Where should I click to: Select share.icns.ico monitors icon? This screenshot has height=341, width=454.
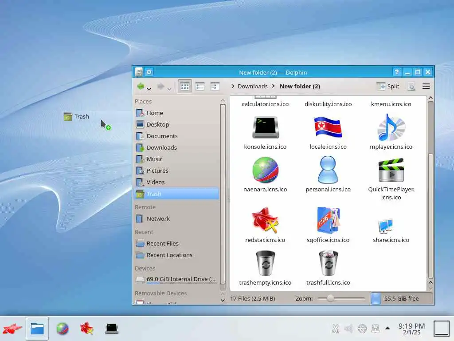coord(386,226)
